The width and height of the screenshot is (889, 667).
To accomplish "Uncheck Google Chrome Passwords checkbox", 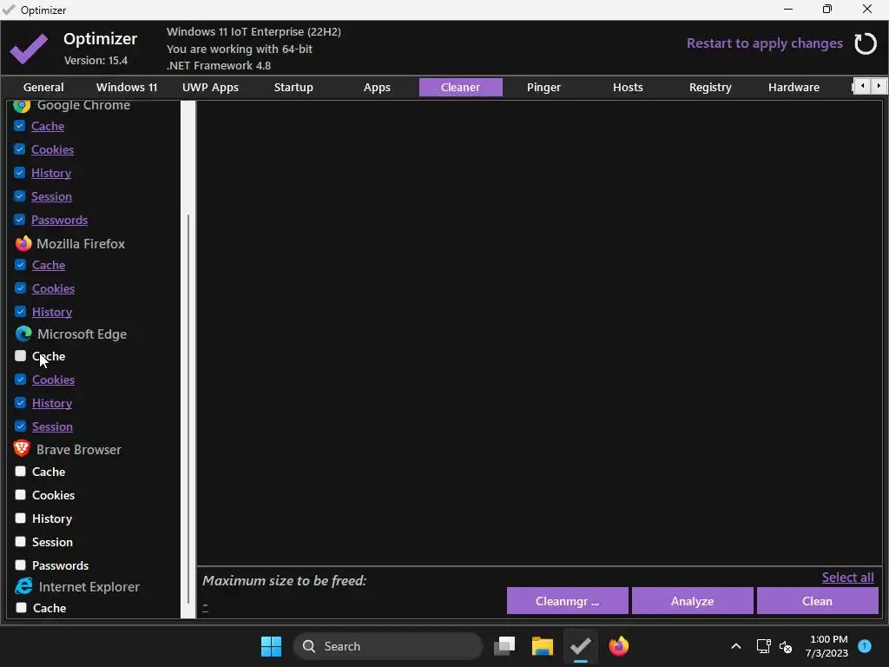I will pyautogui.click(x=19, y=220).
